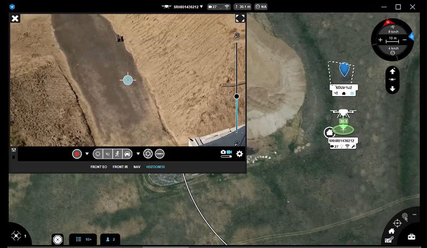The height and width of the screenshot is (248, 427).
Task: Click the drone icon between altitude arrows
Action: [393, 80]
